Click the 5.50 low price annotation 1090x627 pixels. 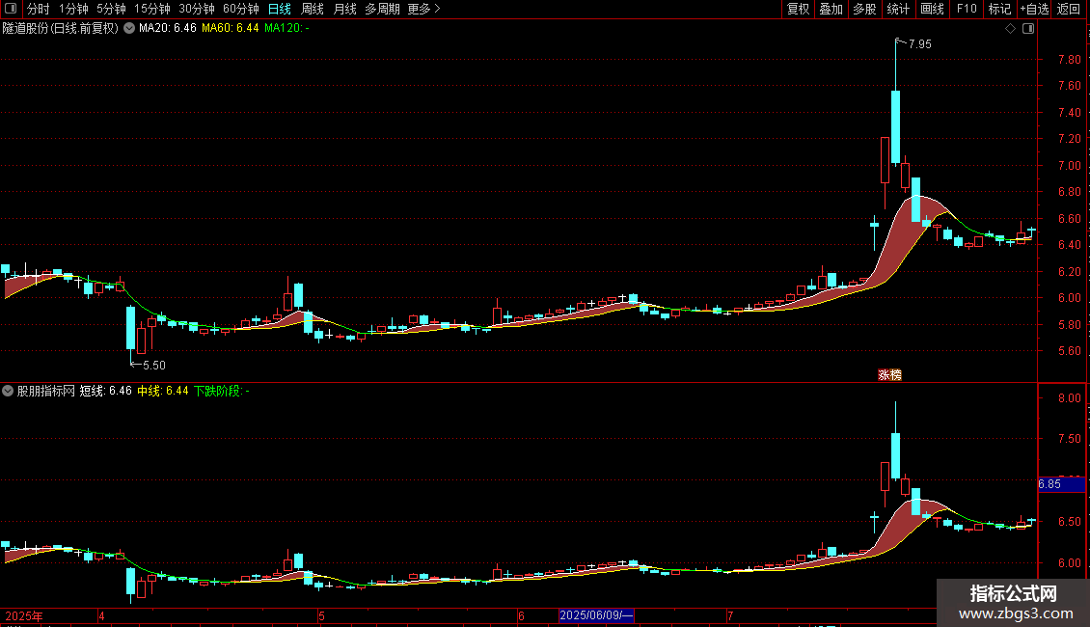coord(153,365)
